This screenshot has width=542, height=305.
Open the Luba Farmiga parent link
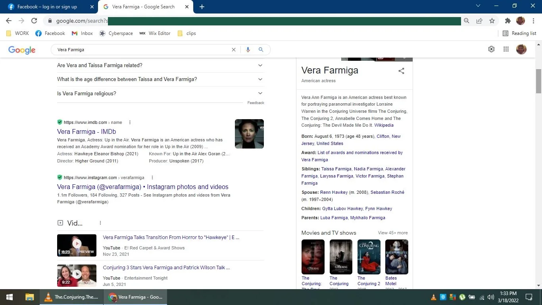pos(334,218)
